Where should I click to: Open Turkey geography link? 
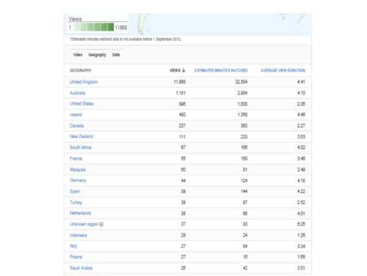pyautogui.click(x=76, y=202)
